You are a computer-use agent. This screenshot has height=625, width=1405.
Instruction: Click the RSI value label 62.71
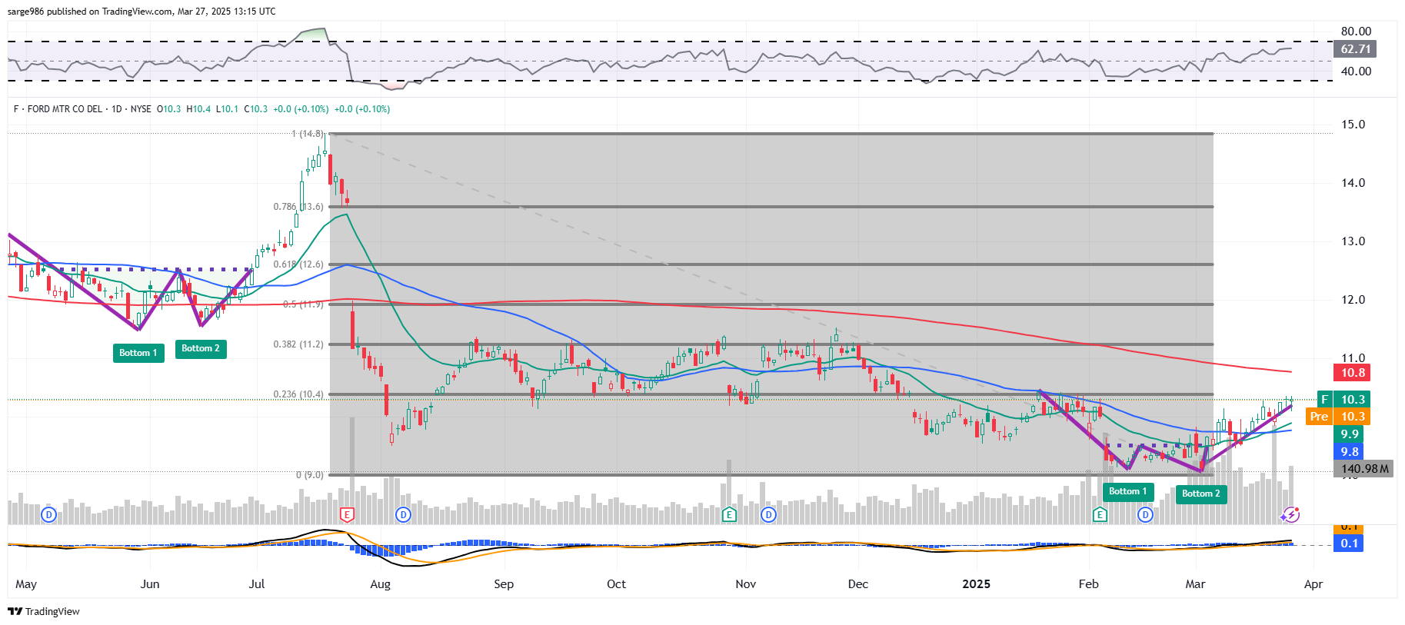pos(1355,49)
